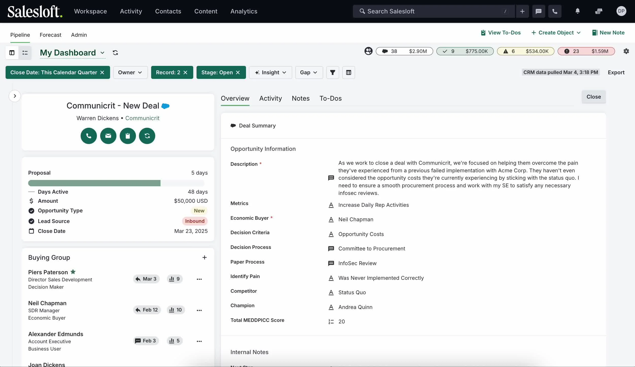The width and height of the screenshot is (635, 367).
Task: Click the Salesloft logo
Action: click(x=35, y=11)
